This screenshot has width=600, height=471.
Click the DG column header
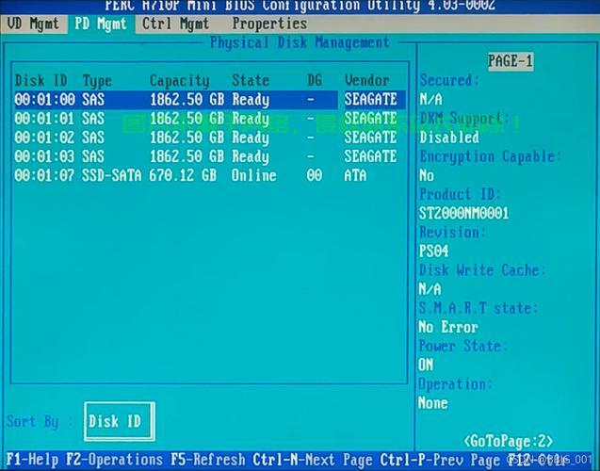click(x=315, y=80)
